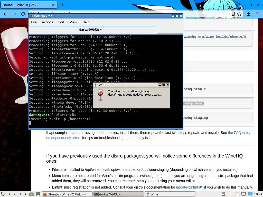Select the dartz@VM3: ~ terminal tab
The height and width of the screenshot is (197, 263).
(93, 30)
